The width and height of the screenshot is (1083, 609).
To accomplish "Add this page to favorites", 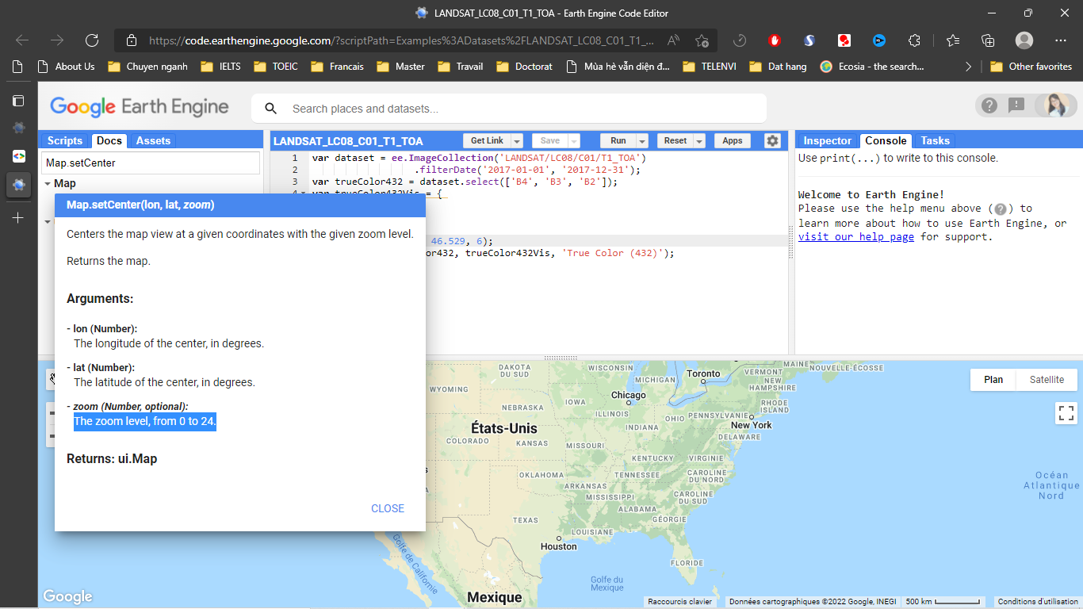I will 702,40.
